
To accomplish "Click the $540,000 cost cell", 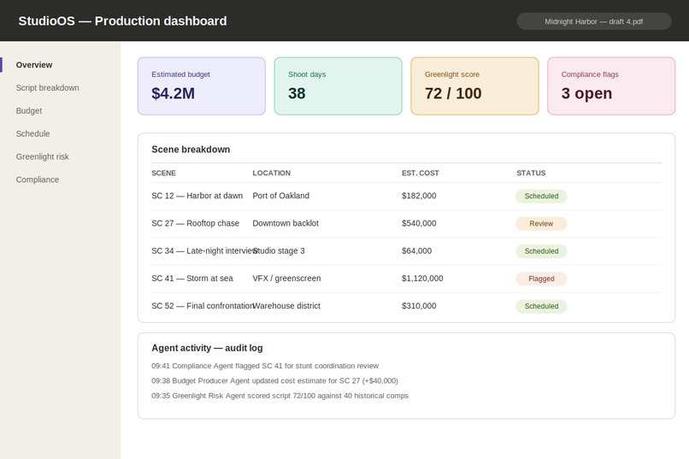I will 419,223.
